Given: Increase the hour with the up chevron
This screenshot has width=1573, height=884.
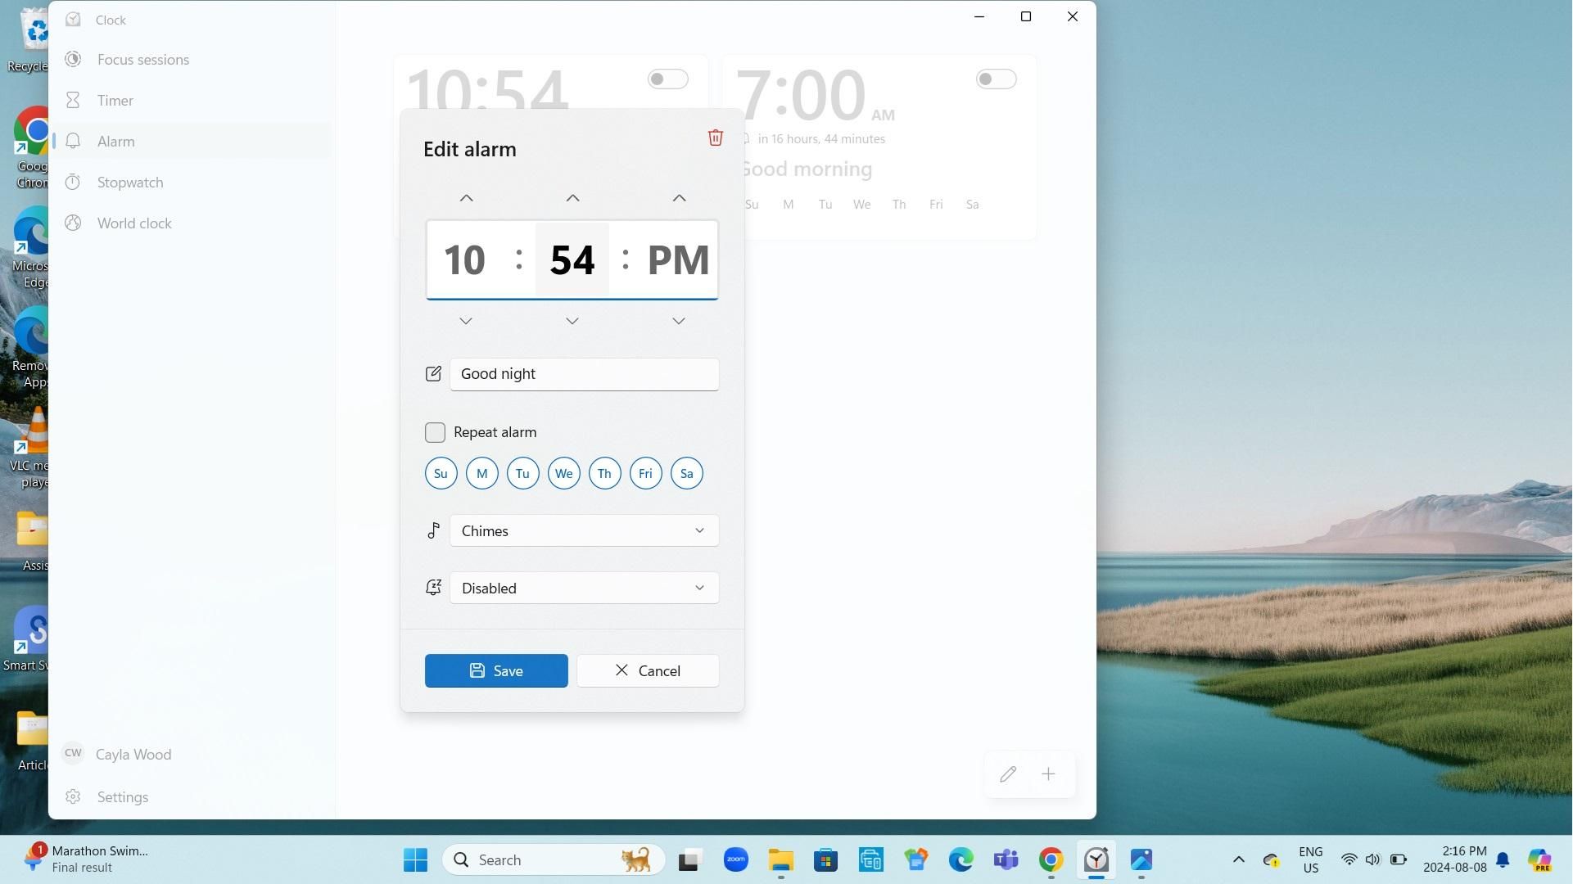Looking at the screenshot, I should 466,198.
